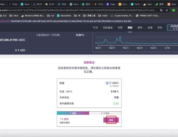Click the 1 USDC amount text
This screenshot has width=178, height=137.
[114, 83]
